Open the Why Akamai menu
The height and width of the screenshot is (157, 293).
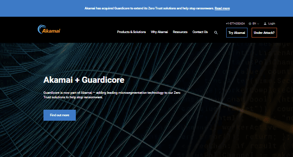(x=159, y=32)
